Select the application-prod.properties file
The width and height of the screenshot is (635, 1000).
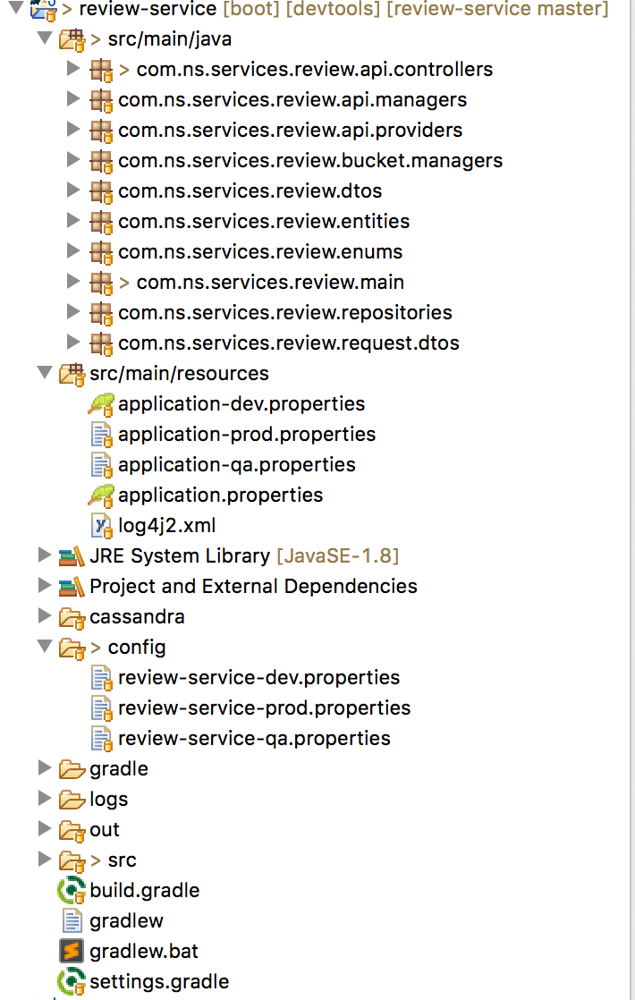(x=246, y=434)
